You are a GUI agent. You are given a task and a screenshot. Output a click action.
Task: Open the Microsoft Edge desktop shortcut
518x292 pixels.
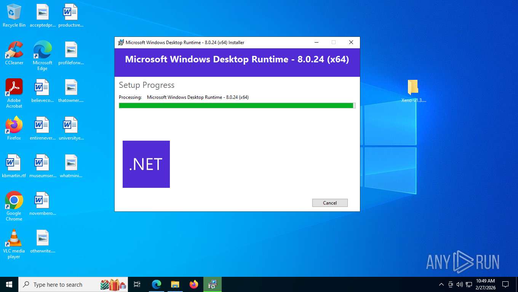(42, 56)
